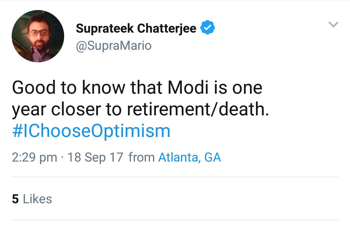Open the tweet options chevron menu

(333, 25)
